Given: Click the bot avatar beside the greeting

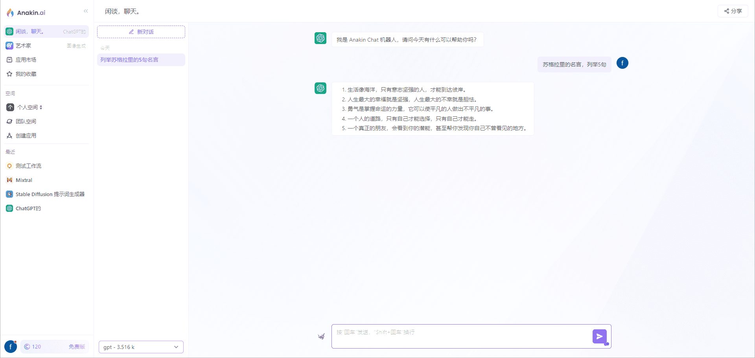Looking at the screenshot, I should click(320, 38).
